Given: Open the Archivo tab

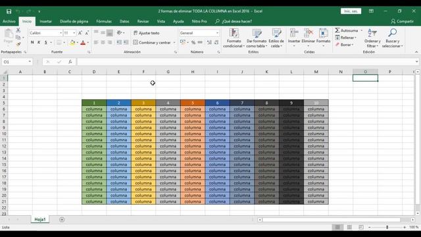Looking at the screenshot, I should (9, 21).
